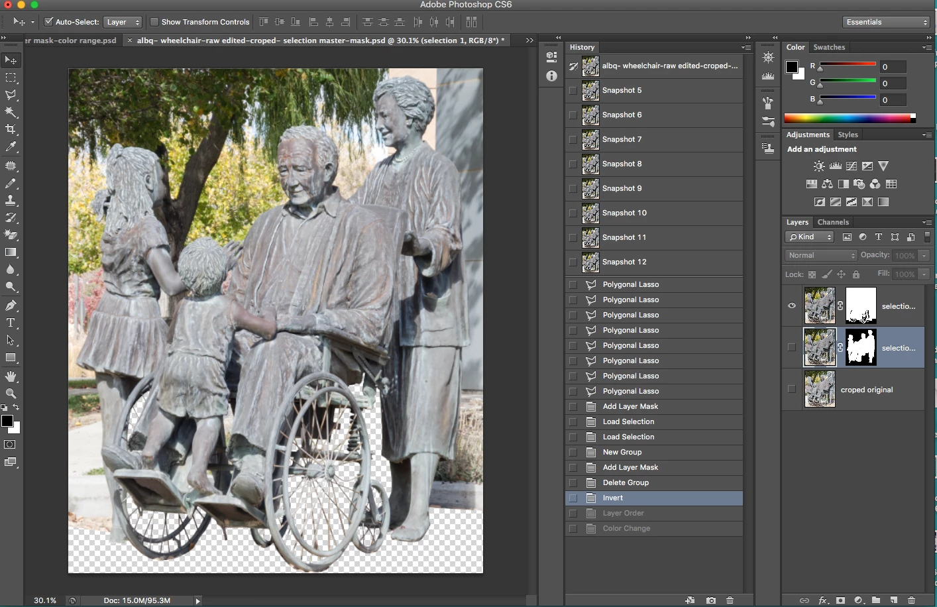
Task: Open Opacity slider dropdown arrow
Action: click(x=924, y=255)
